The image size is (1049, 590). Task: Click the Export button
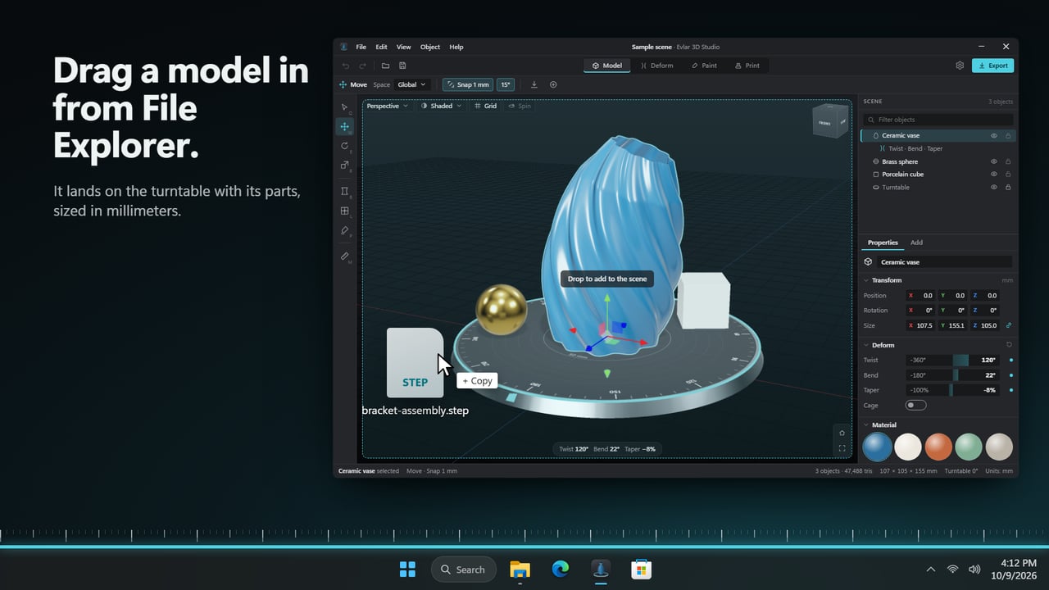point(992,66)
